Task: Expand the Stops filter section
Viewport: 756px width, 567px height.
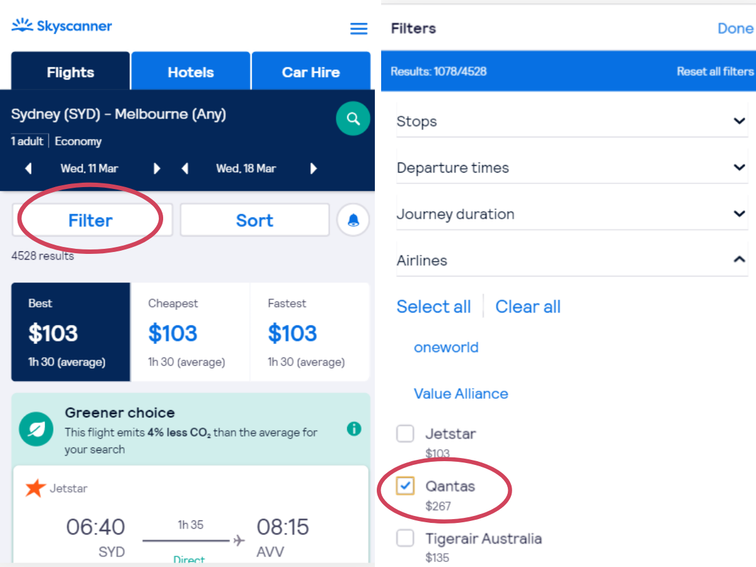Action: pyautogui.click(x=572, y=121)
